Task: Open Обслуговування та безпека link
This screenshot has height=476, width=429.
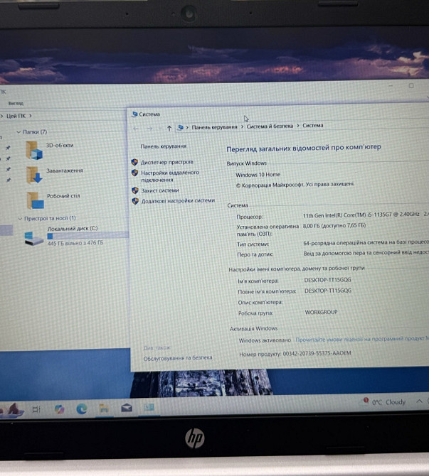Action: (178, 358)
